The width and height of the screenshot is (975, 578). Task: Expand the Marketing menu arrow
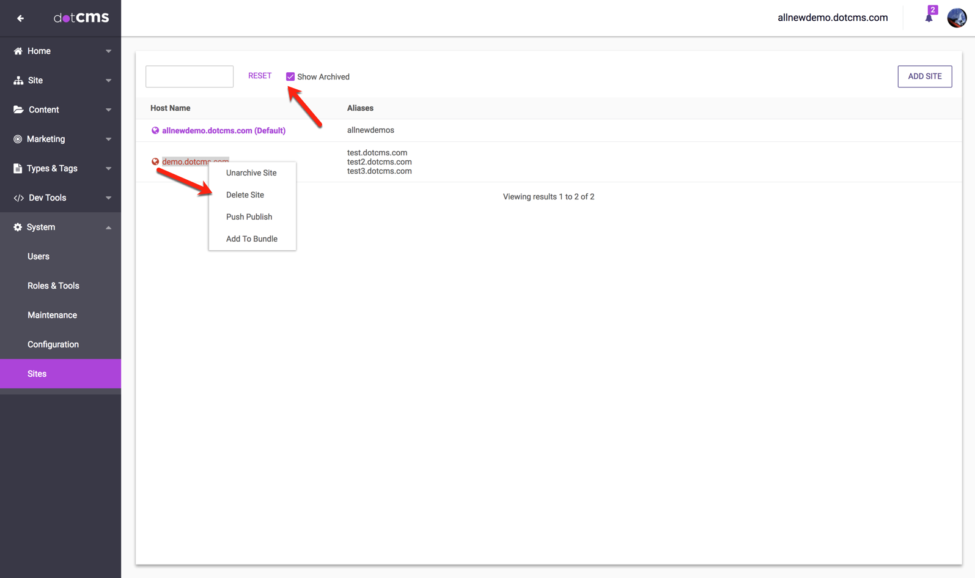(108, 139)
